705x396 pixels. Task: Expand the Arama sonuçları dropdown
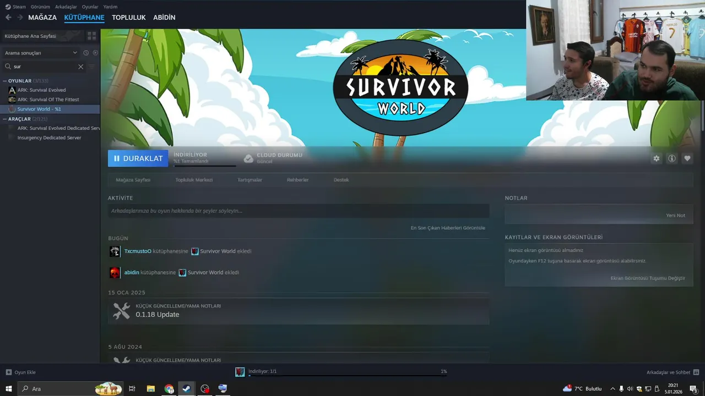click(x=41, y=53)
